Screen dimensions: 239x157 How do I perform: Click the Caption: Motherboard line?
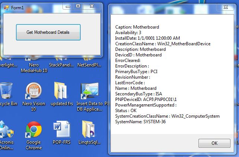pos(137,27)
